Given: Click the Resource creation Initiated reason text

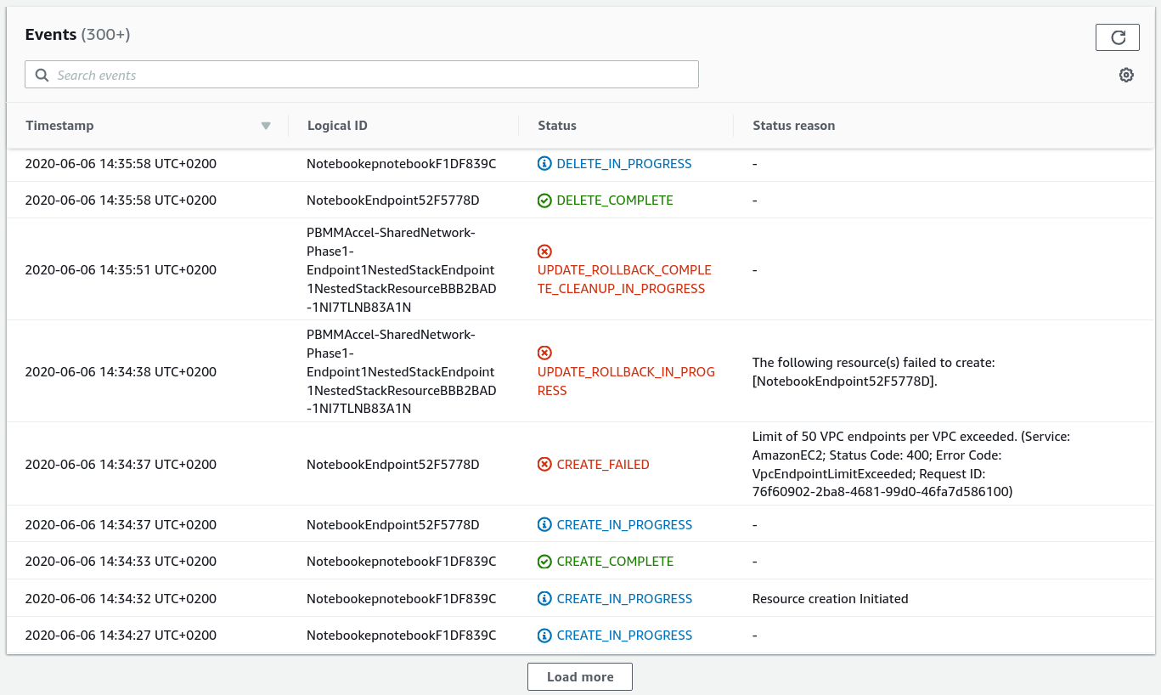Looking at the screenshot, I should point(830,599).
